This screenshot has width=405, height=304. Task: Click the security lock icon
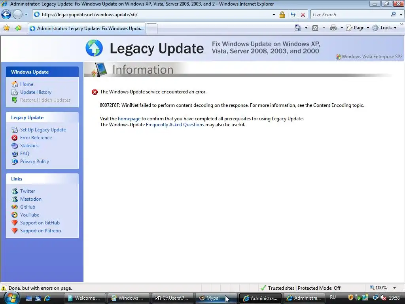coord(282,15)
